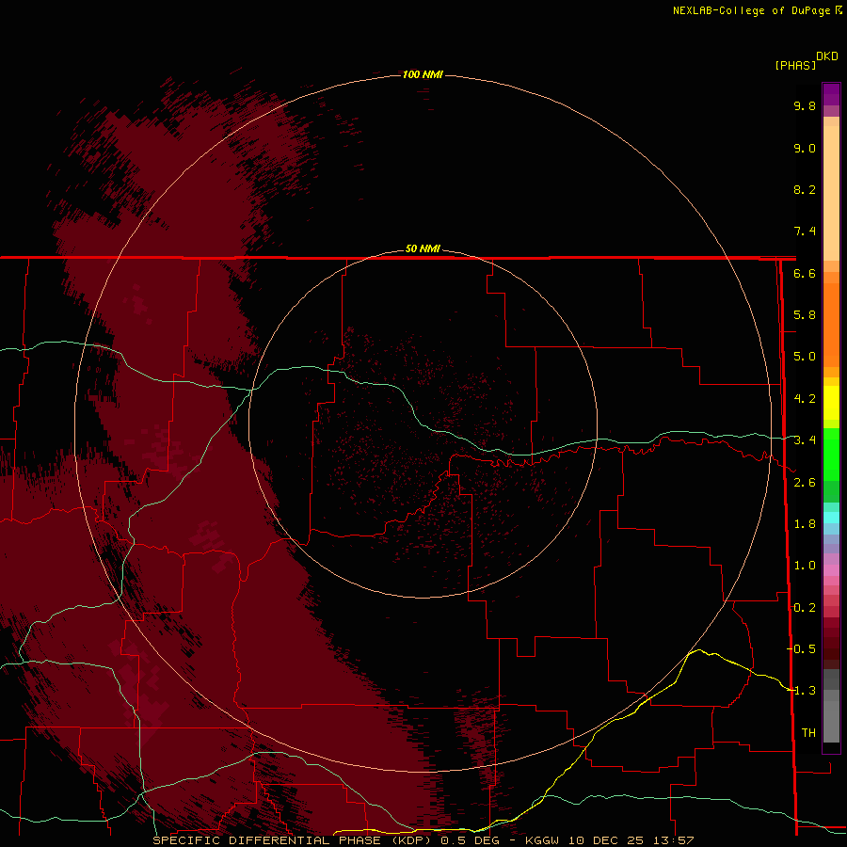Click the 9.8 legend value
Screen dimensions: 847x847
(805, 105)
